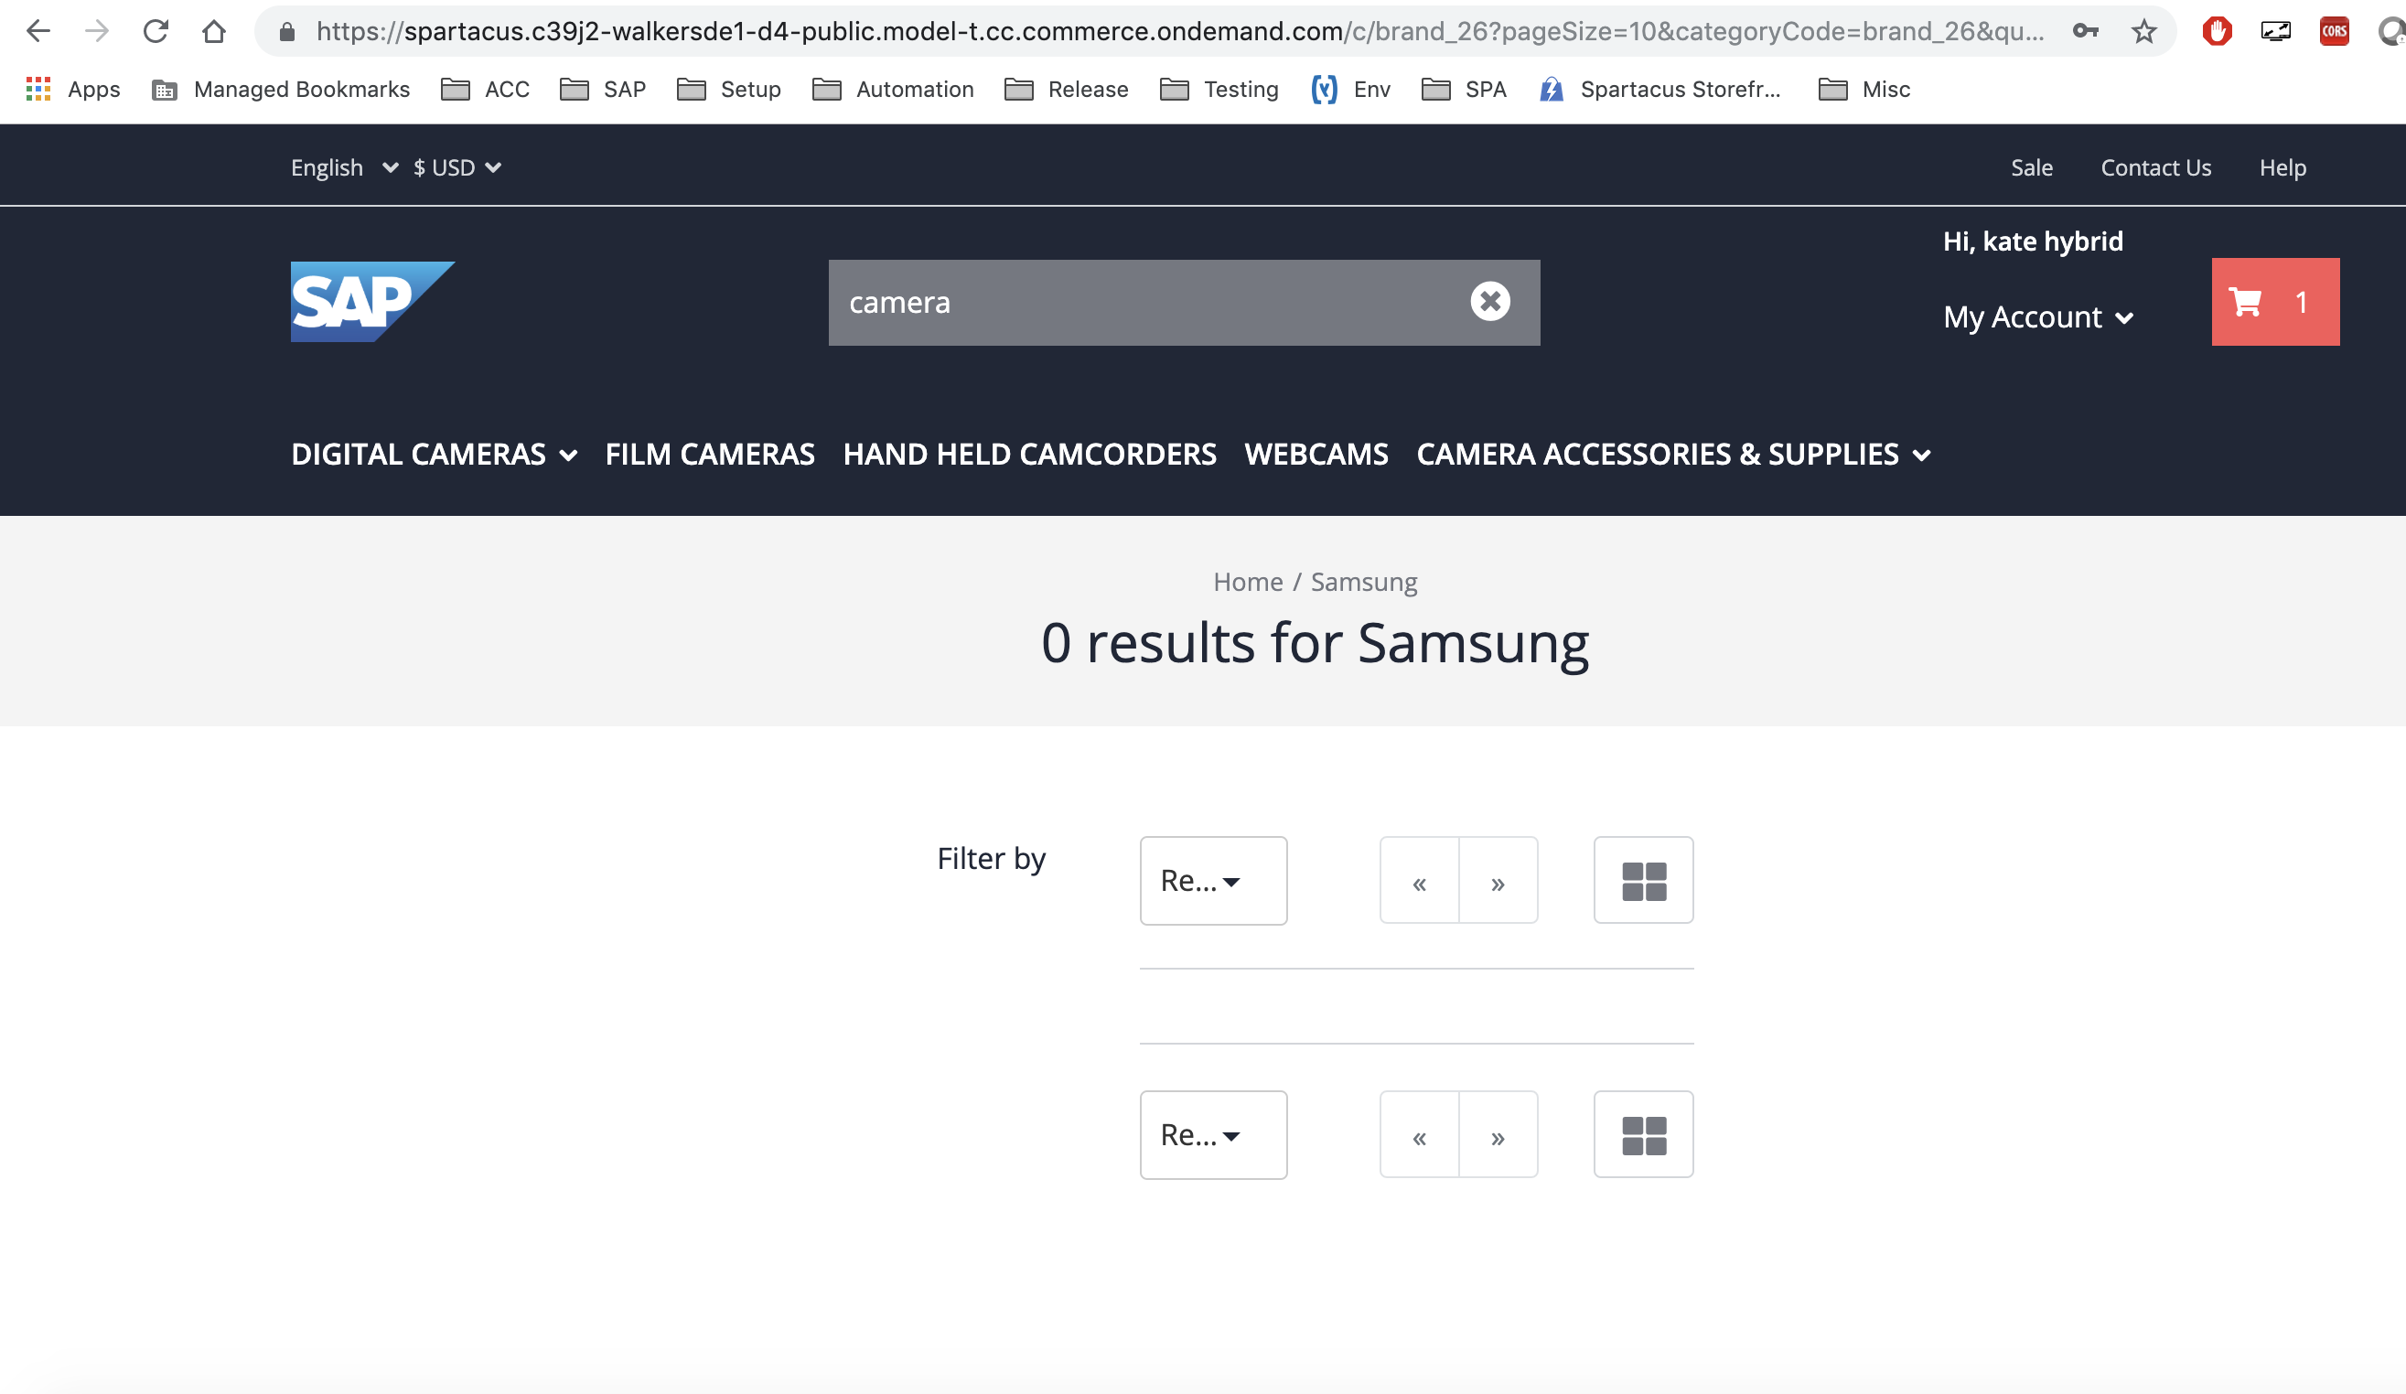
Task: Open the Sale link
Action: click(x=2032, y=168)
